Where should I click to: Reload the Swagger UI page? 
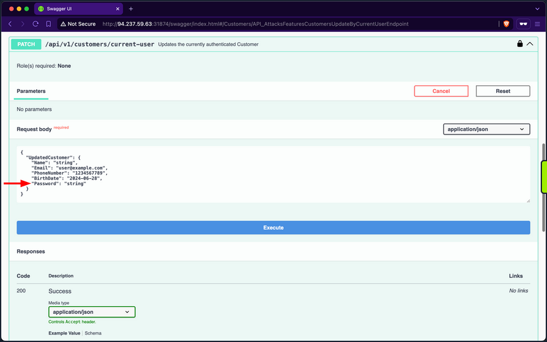pyautogui.click(x=35, y=24)
